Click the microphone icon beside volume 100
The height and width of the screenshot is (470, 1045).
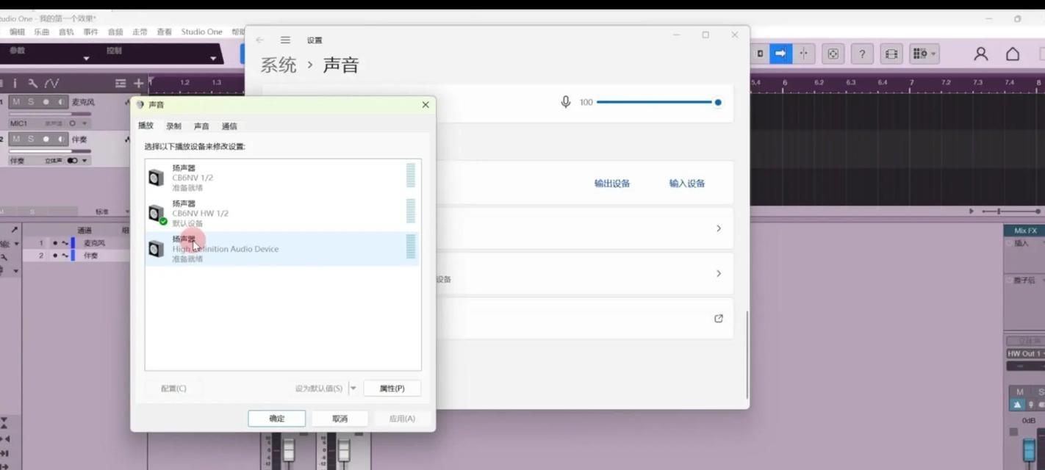click(x=565, y=102)
